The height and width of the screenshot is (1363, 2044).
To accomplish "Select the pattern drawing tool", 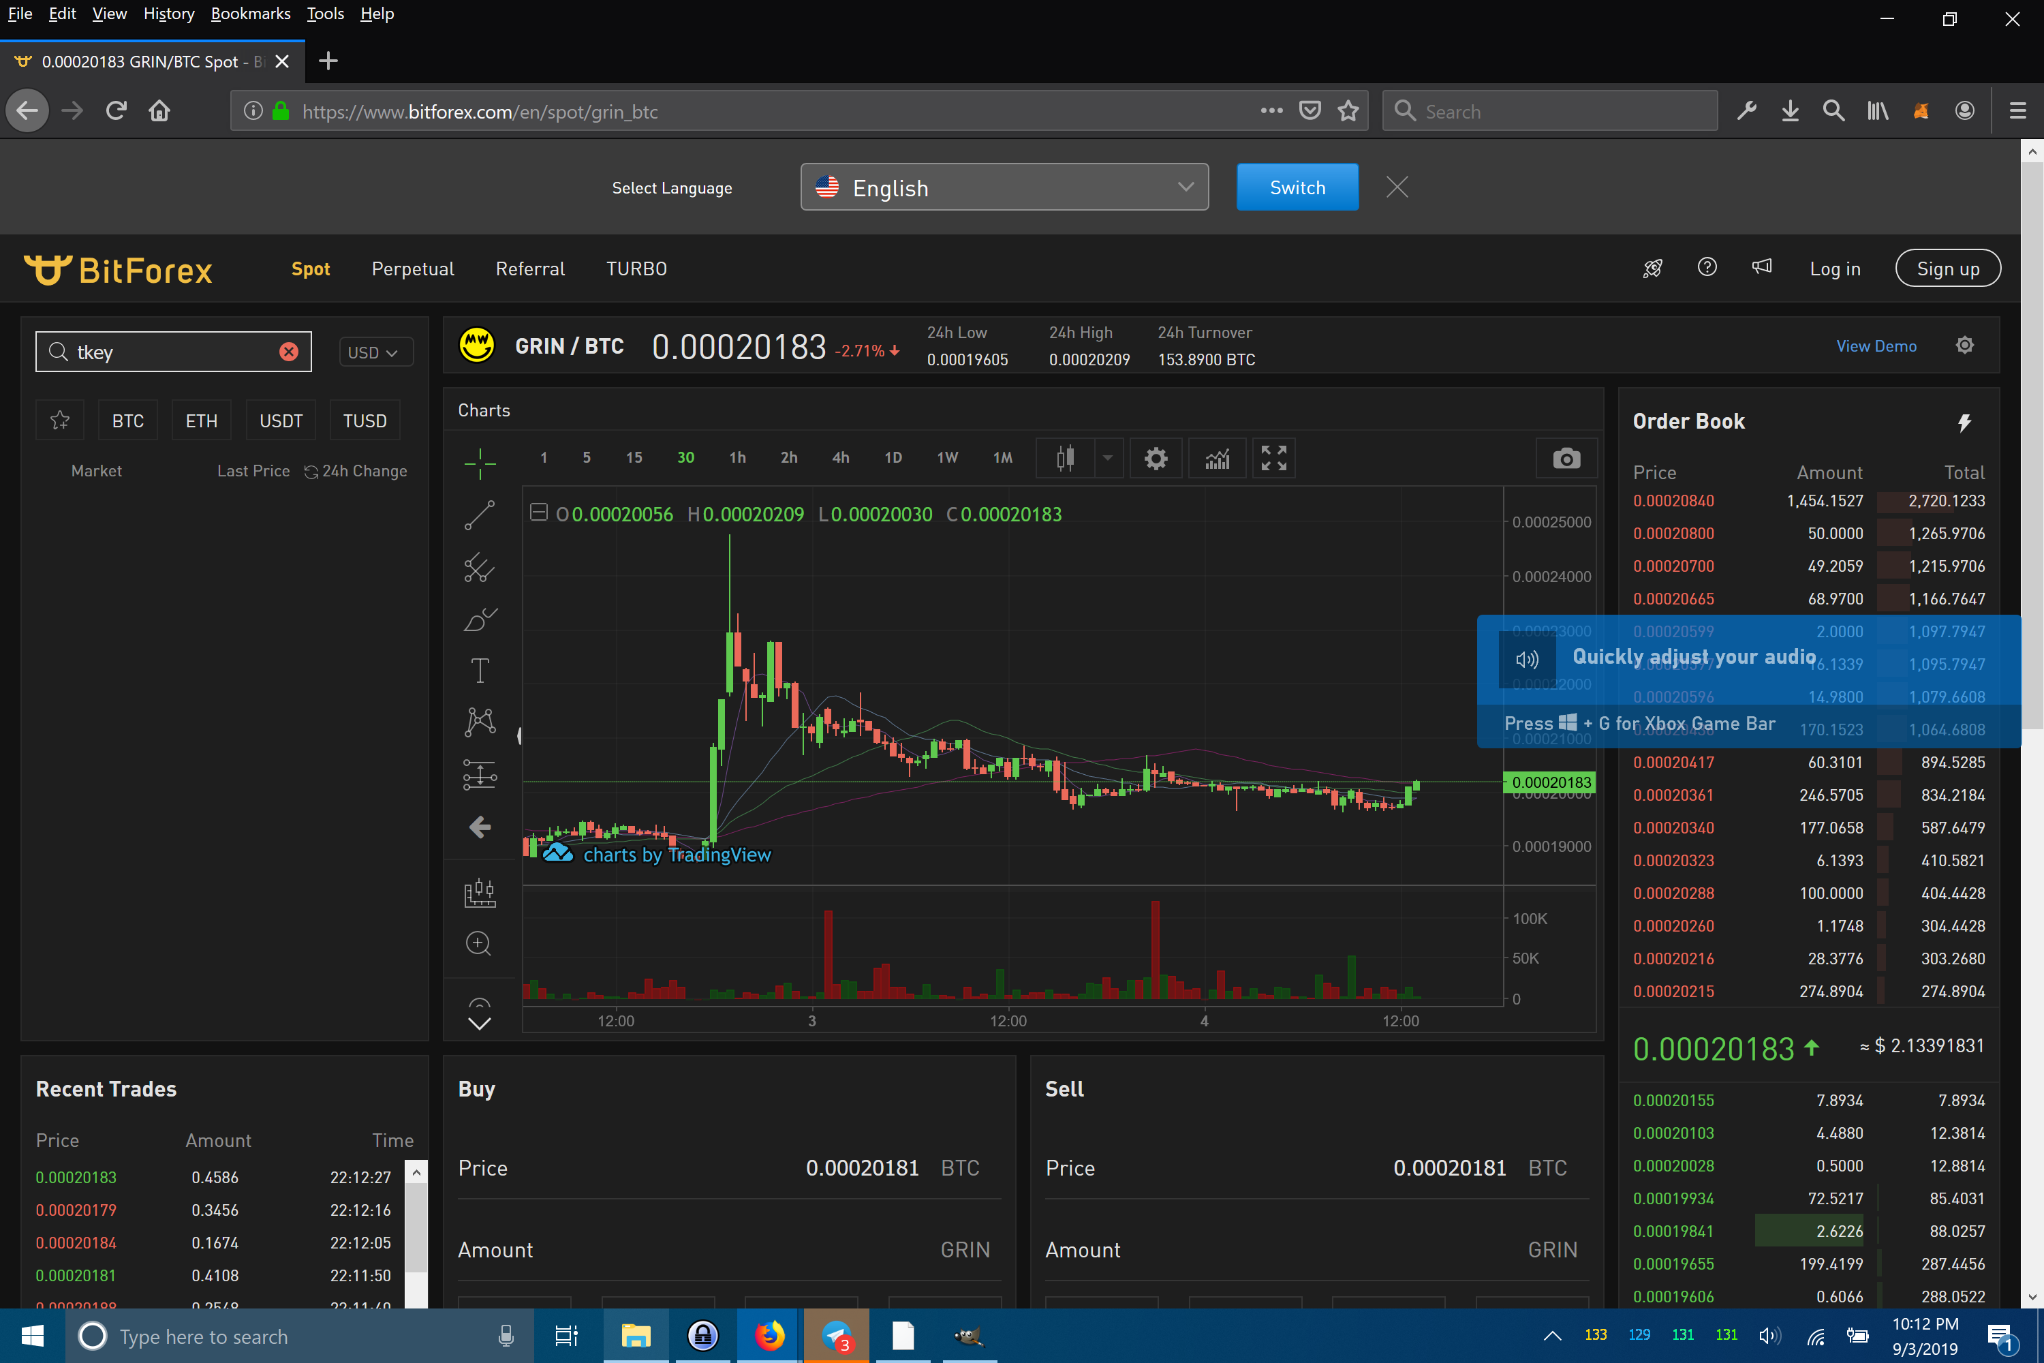I will point(480,722).
